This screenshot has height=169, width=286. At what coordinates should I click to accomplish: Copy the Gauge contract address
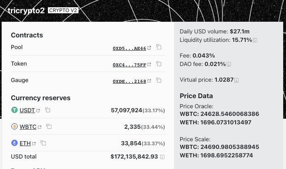click(x=159, y=80)
